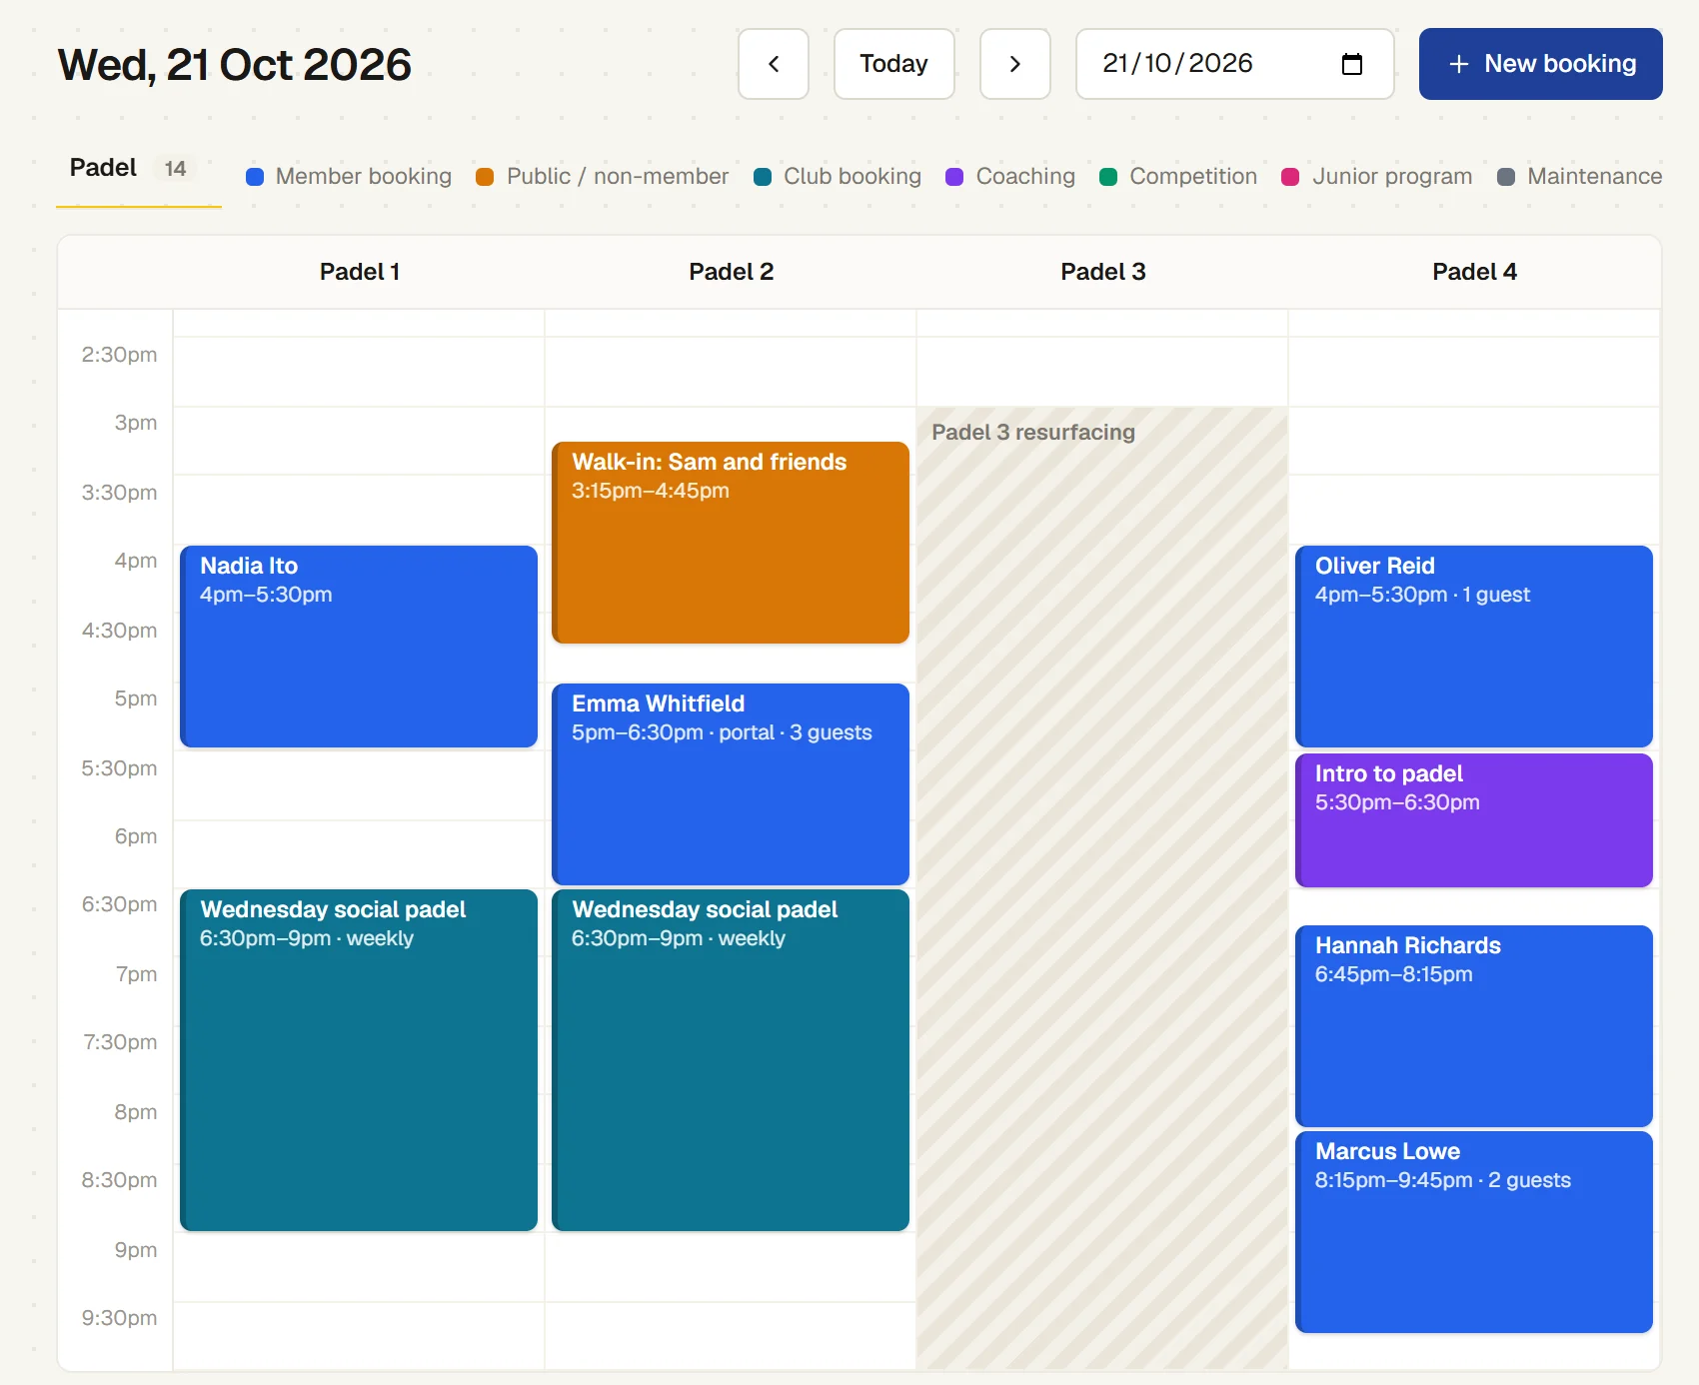Click the Padel 2 column header

732,272
